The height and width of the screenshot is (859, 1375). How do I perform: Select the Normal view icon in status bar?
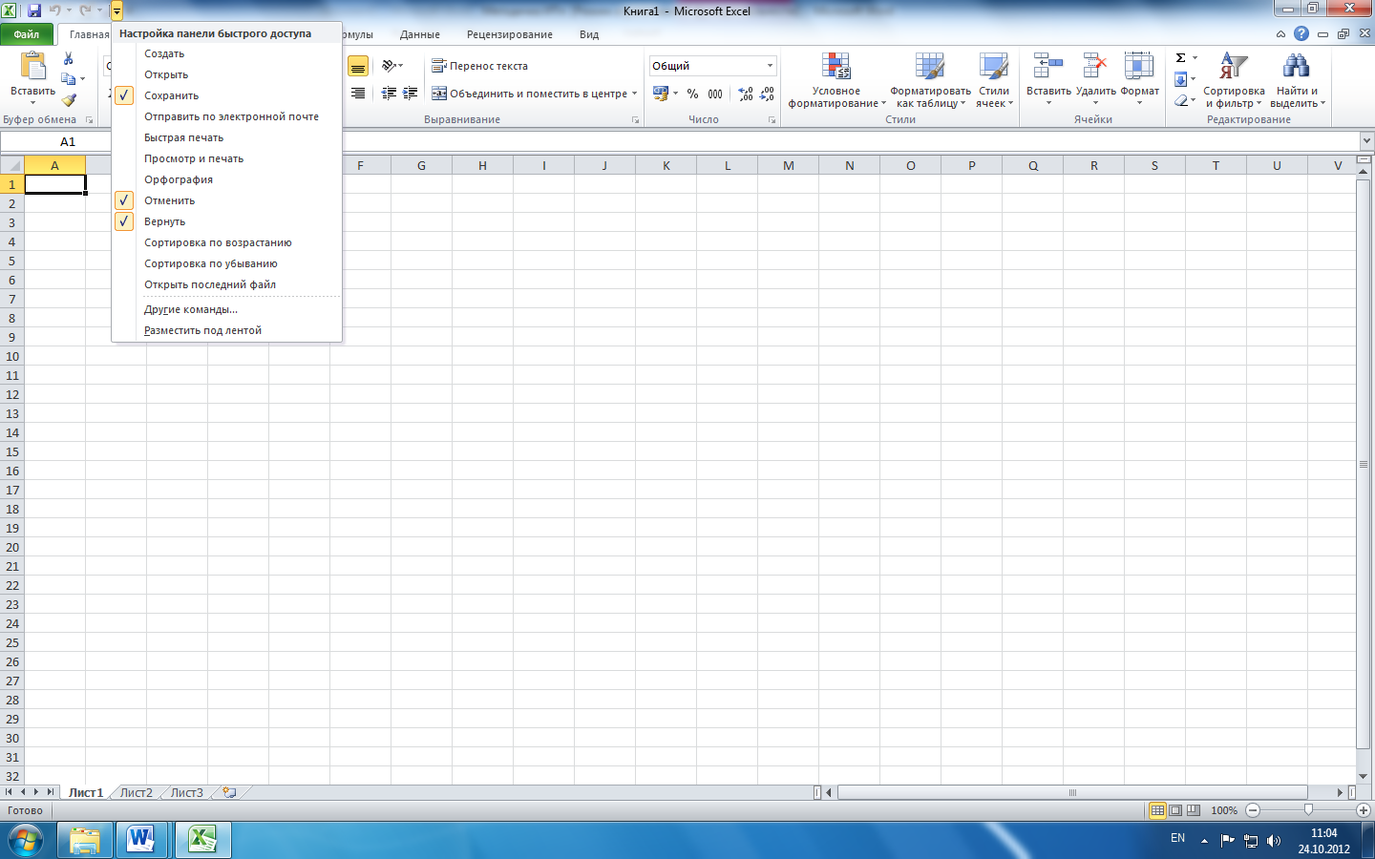1157,810
